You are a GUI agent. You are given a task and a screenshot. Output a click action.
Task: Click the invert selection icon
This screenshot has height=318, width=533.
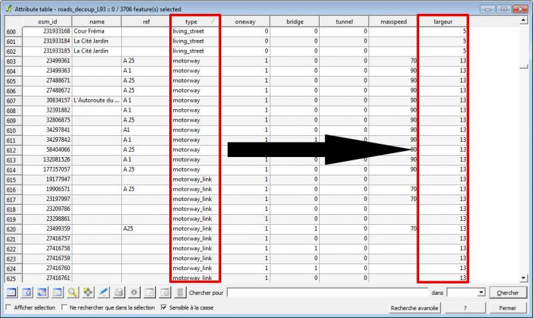(x=42, y=292)
